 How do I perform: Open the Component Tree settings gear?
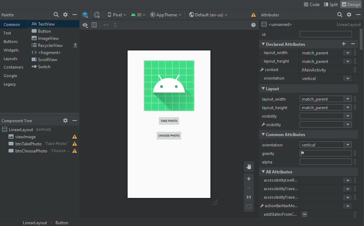coord(65,120)
